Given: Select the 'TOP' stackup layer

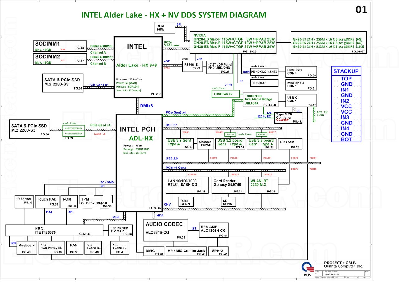Looking at the screenshot, I should pyautogui.click(x=346, y=79).
